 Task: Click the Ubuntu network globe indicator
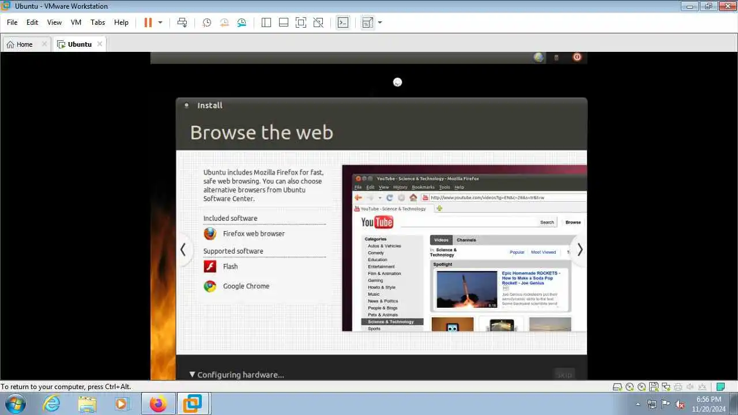pyautogui.click(x=539, y=57)
